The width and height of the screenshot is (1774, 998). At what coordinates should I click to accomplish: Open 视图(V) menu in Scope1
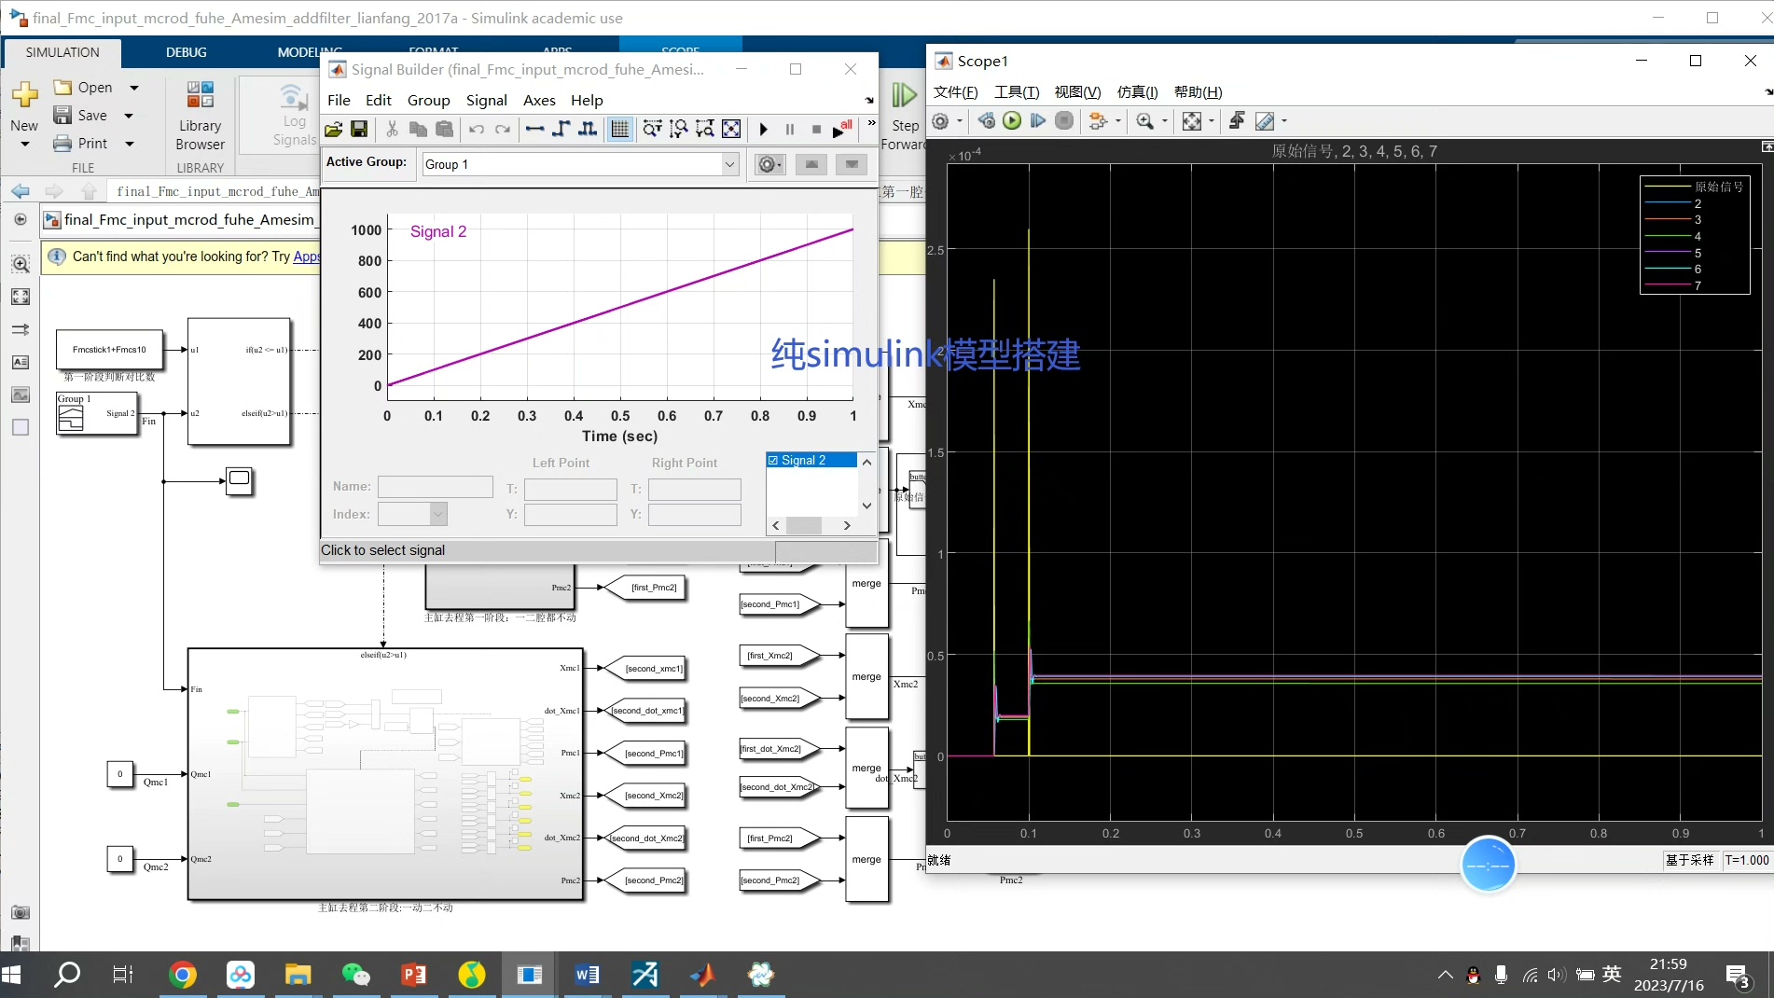click(1077, 91)
